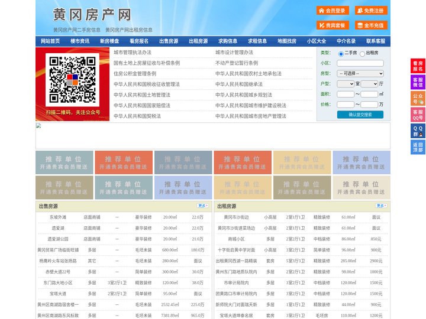Focus the minimum 价格 input field
Screen dimensions: 426x319
click(x=346, y=105)
